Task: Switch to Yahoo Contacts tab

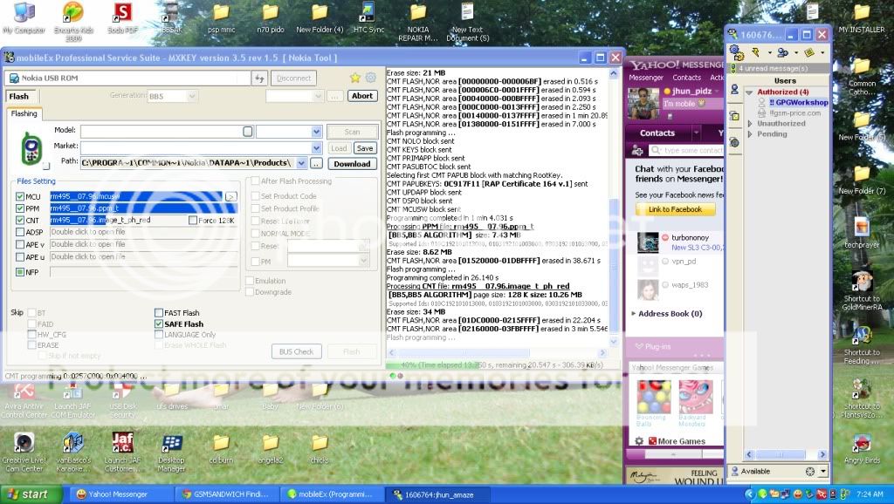Action: pyautogui.click(x=657, y=133)
